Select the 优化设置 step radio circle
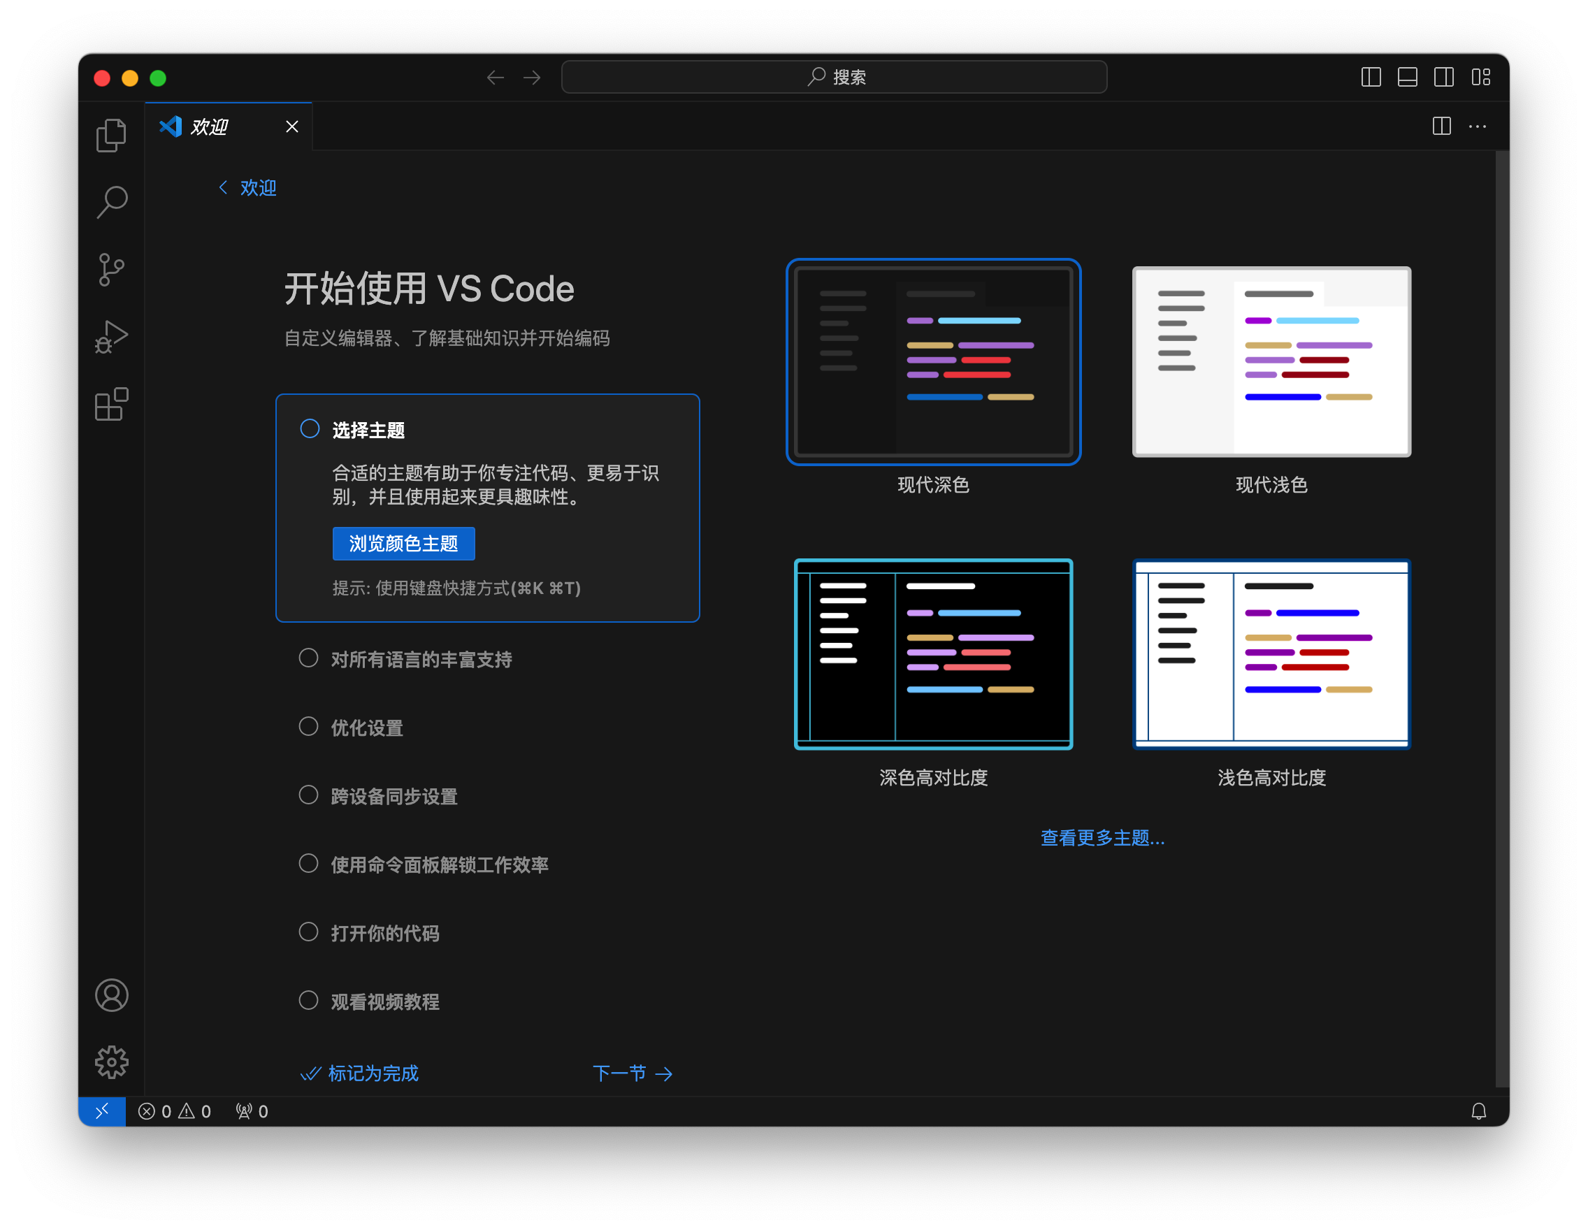Screen dimensions: 1588x1230 pos(308,726)
